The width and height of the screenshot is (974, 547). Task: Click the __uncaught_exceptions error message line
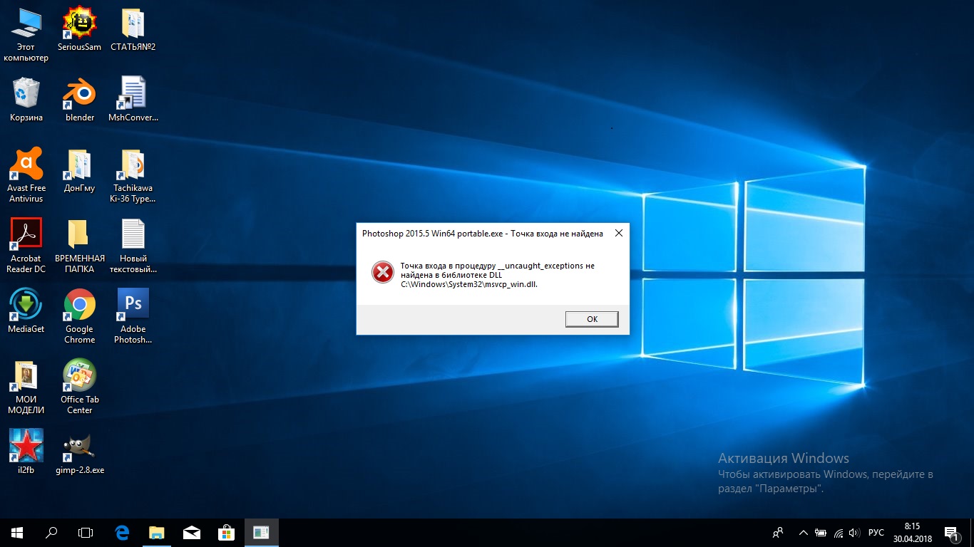[498, 266]
